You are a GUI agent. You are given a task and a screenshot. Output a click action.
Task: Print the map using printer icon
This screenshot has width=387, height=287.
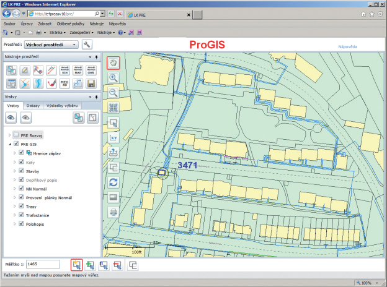click(x=113, y=212)
